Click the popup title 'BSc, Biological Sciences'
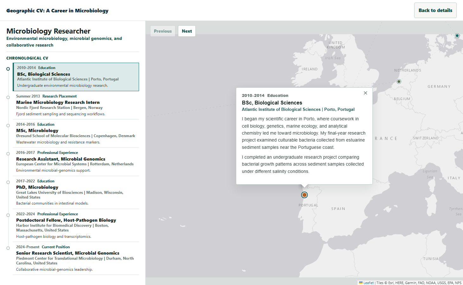This screenshot has width=463, height=285. pos(272,103)
